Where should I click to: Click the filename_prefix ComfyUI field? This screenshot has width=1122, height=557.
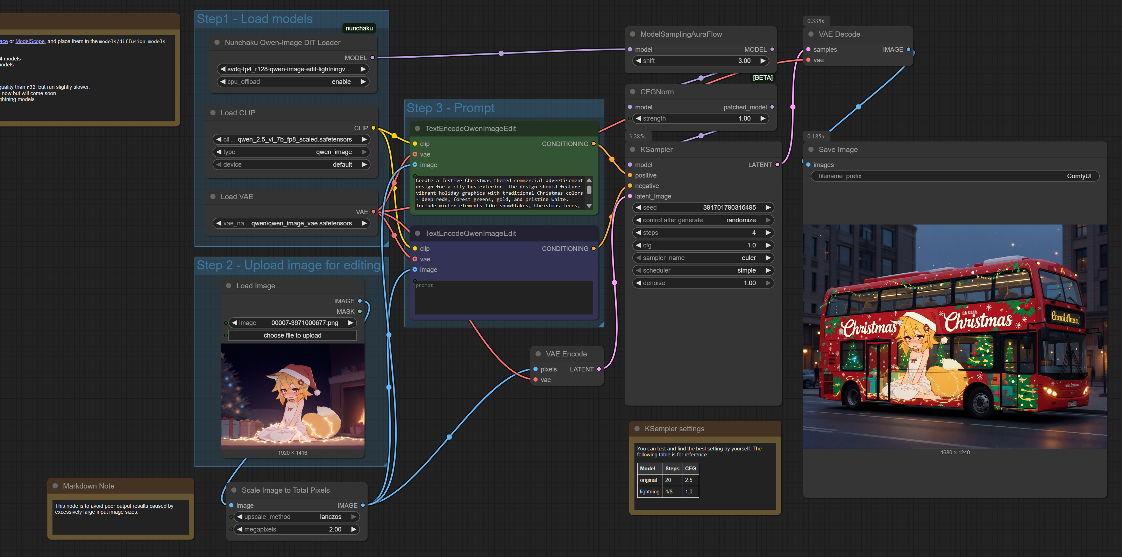(955, 176)
